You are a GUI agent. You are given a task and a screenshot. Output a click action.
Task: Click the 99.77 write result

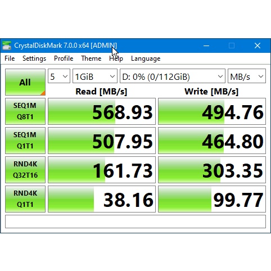pos(212,199)
